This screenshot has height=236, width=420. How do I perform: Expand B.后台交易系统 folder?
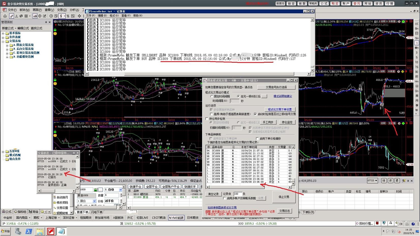[7, 49]
